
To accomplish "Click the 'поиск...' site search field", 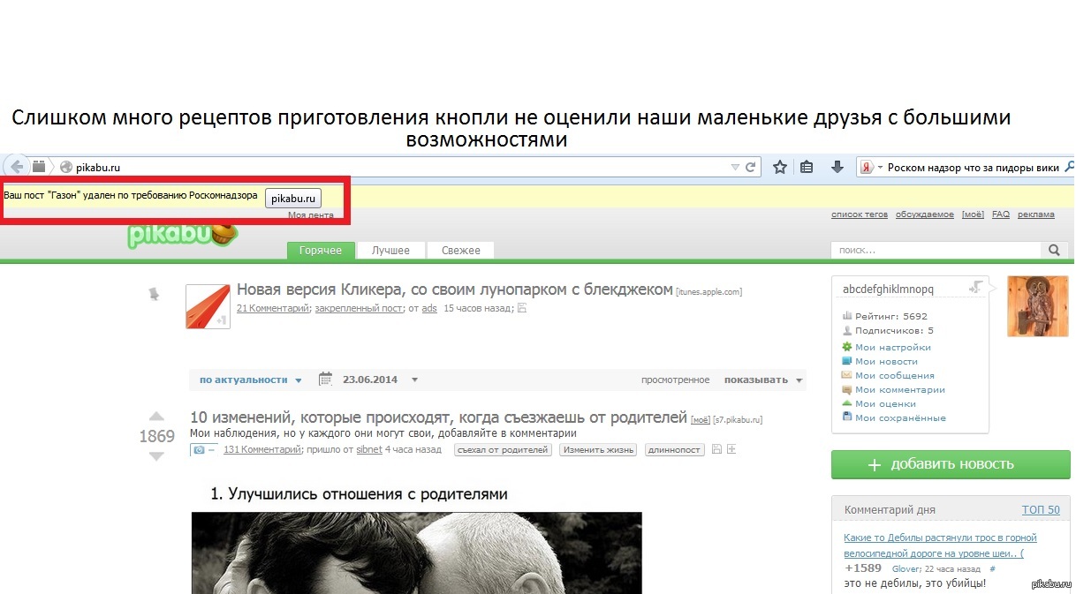I will (x=935, y=251).
